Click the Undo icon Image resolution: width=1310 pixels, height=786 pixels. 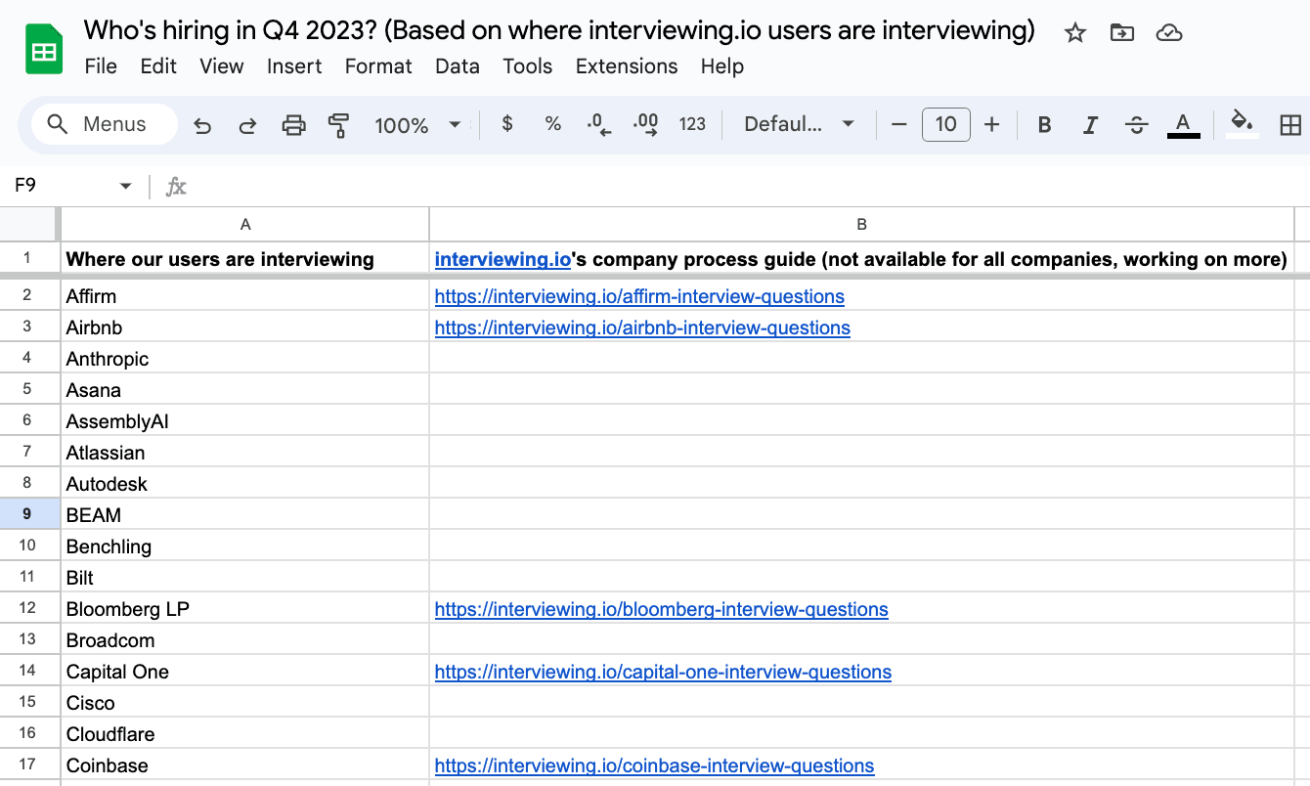[202, 124]
